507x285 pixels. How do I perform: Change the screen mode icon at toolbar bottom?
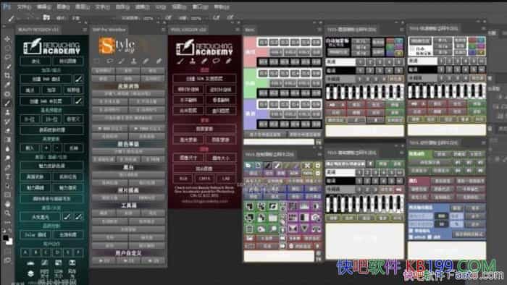pyautogui.click(x=7, y=260)
